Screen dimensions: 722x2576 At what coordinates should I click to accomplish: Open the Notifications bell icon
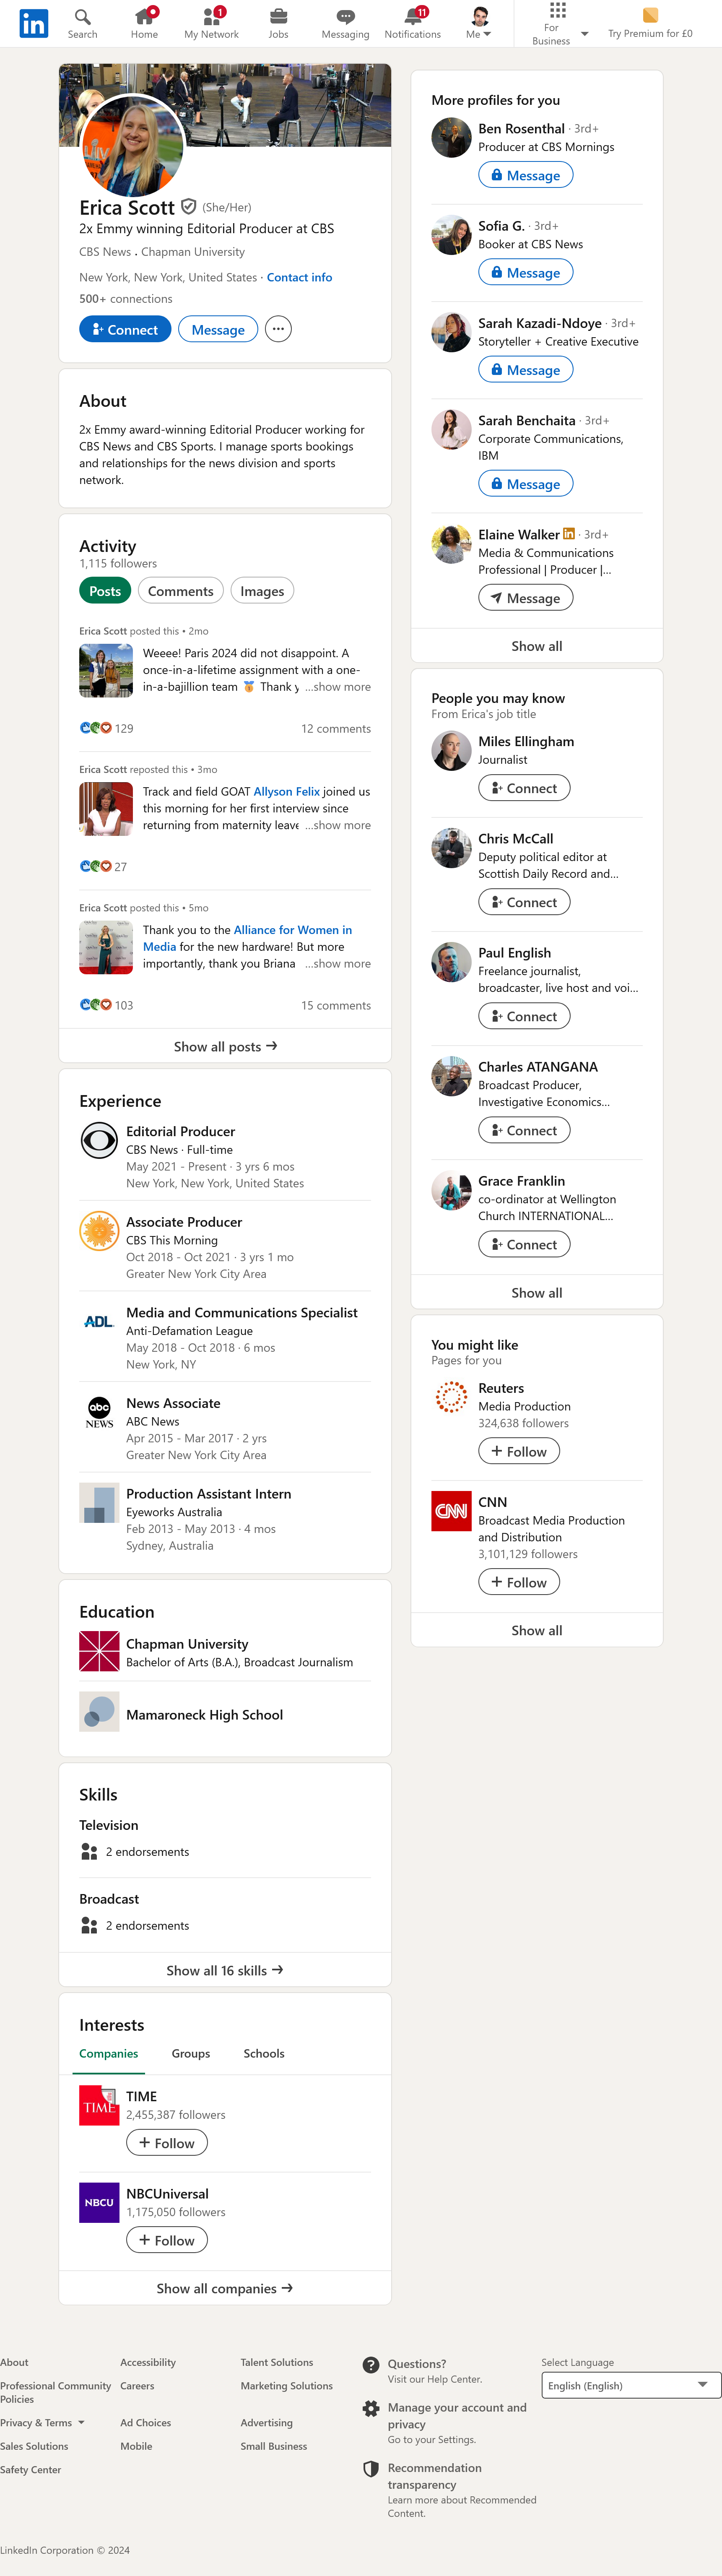[x=413, y=16]
